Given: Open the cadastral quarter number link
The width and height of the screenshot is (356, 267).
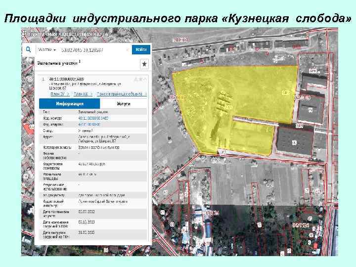Looking at the screenshot, I should pos(89,125).
